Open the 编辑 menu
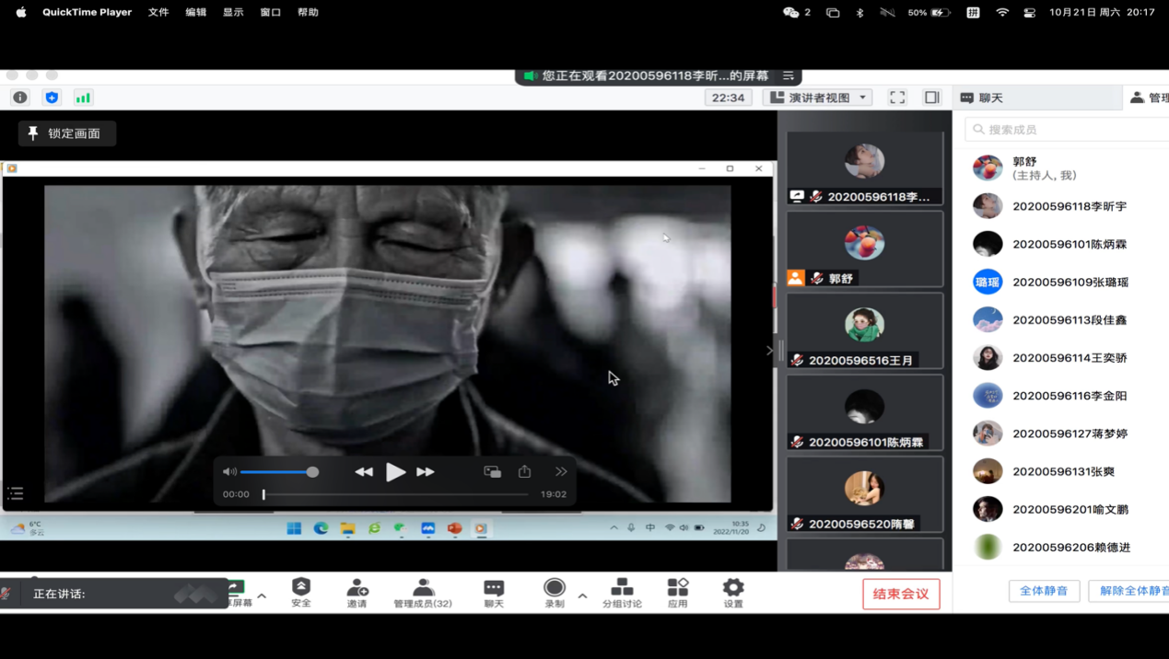The width and height of the screenshot is (1169, 659). click(x=196, y=12)
